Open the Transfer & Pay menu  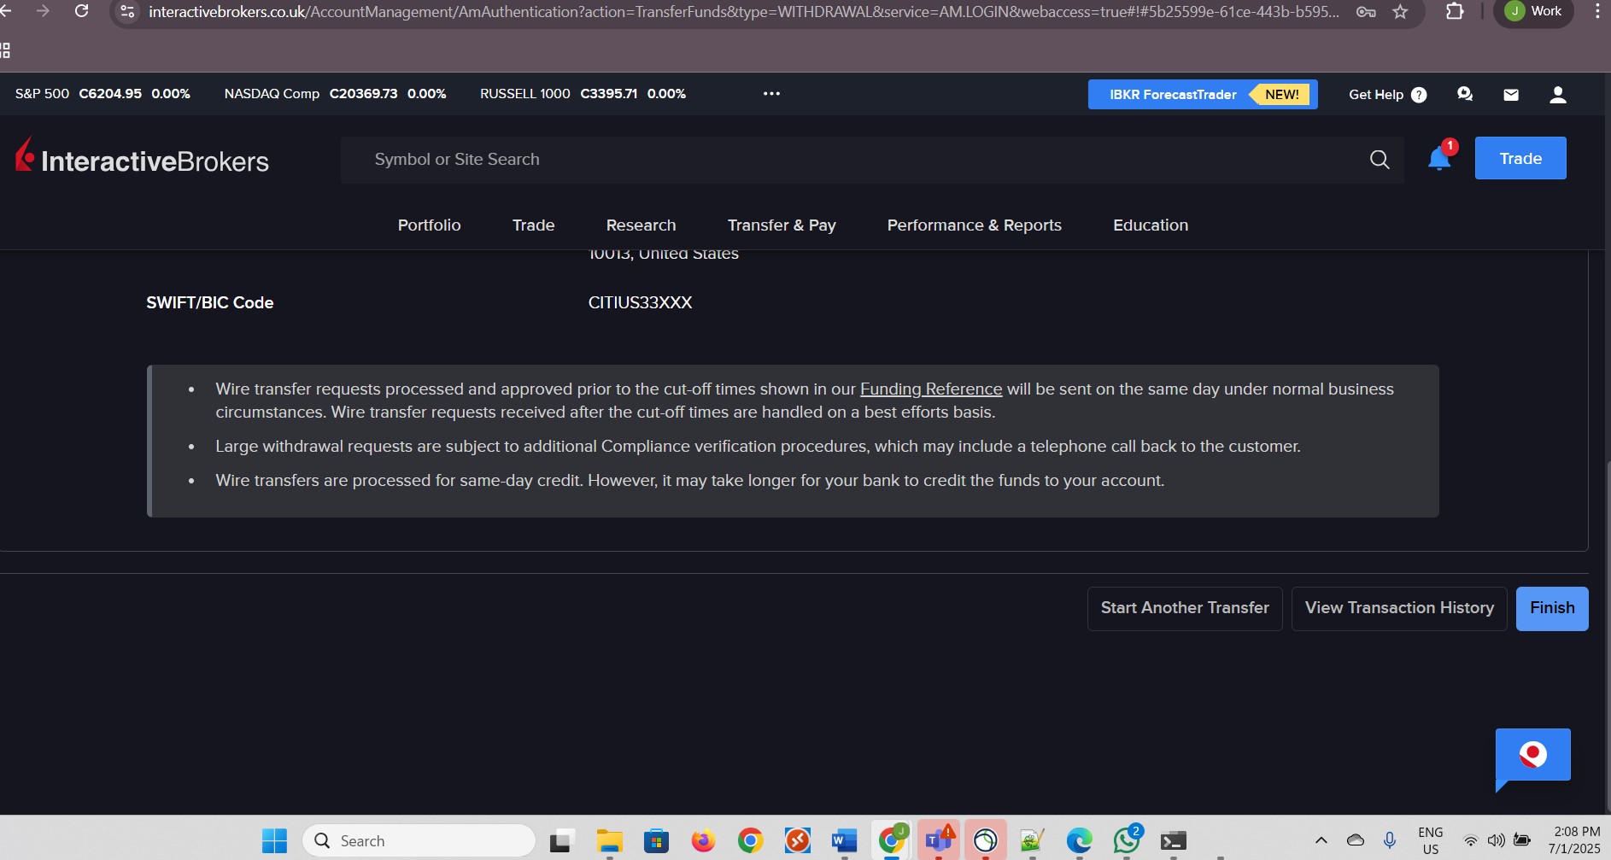782,225
